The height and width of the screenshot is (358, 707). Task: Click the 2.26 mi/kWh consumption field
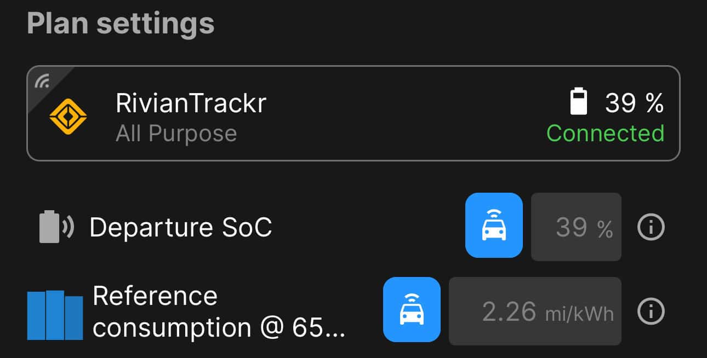pyautogui.click(x=535, y=311)
